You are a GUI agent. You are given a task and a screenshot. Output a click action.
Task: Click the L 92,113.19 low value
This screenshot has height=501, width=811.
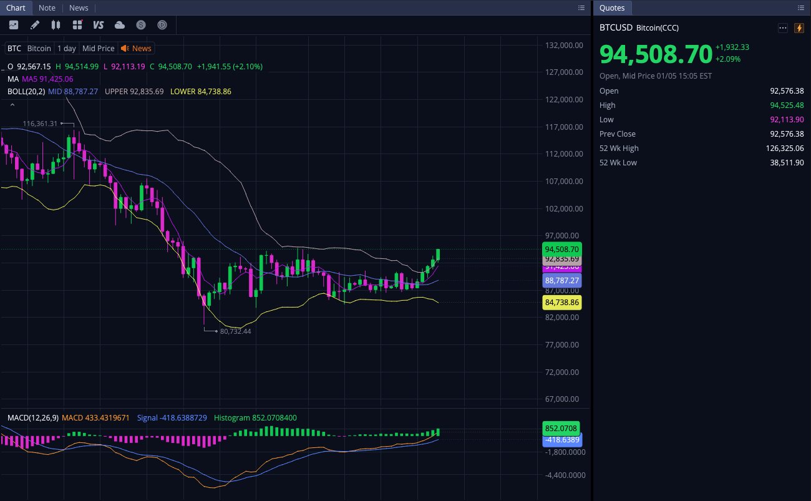point(124,66)
